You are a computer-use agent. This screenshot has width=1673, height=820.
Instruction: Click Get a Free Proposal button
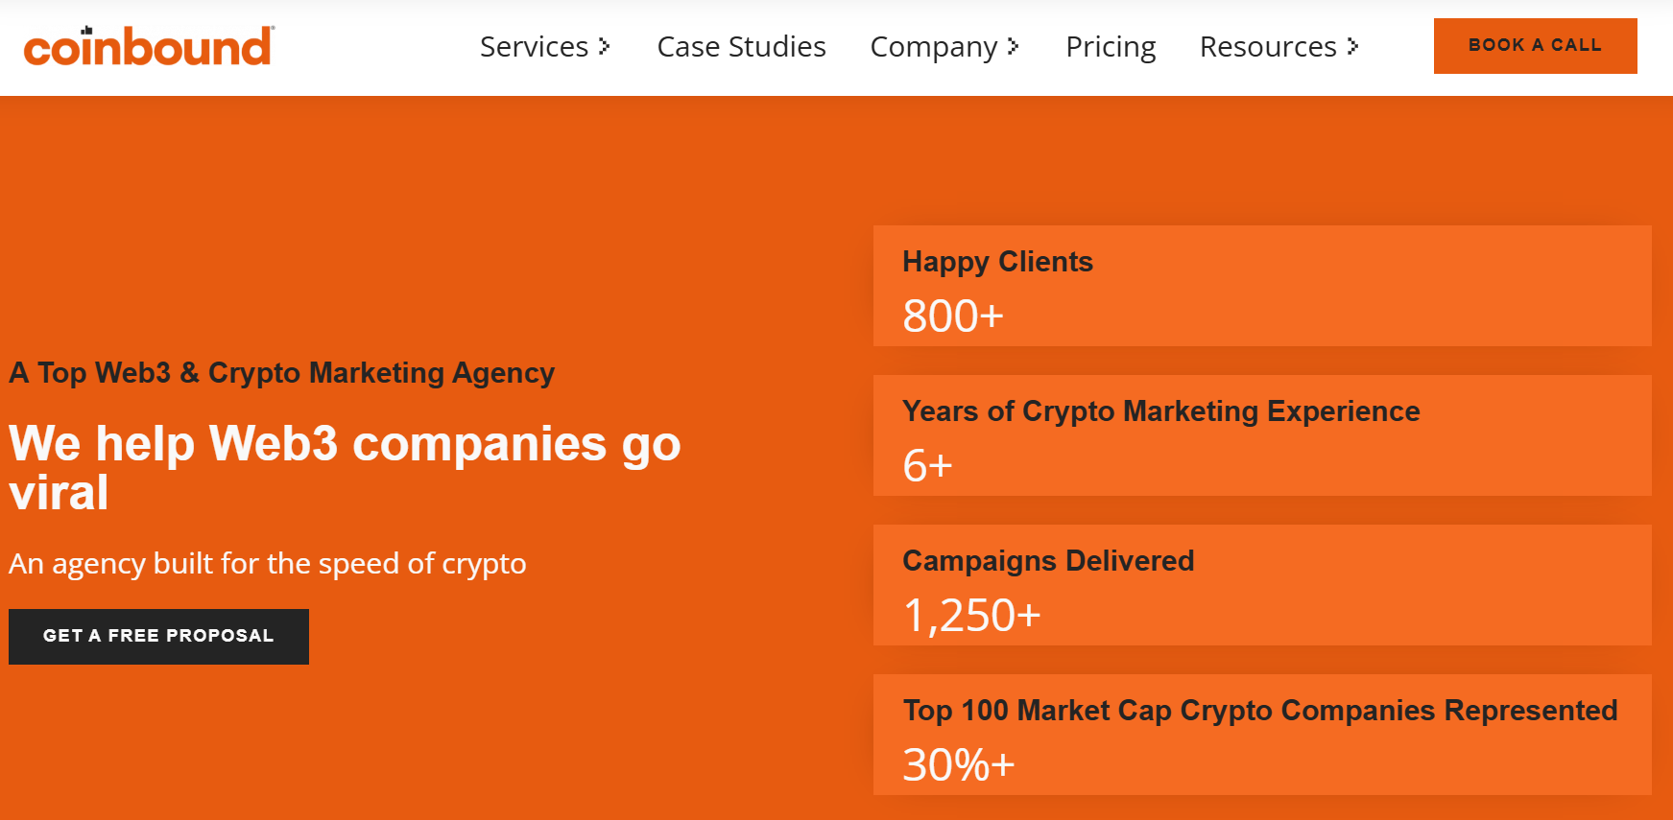[158, 636]
